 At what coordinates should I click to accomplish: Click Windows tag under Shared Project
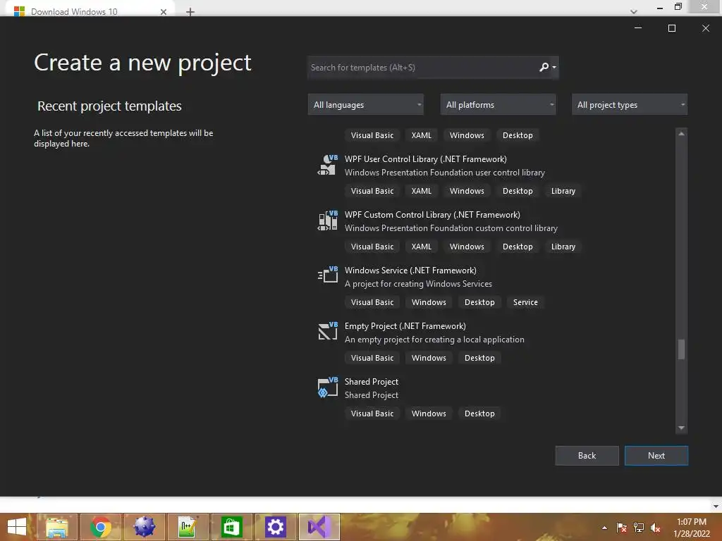[429, 413]
